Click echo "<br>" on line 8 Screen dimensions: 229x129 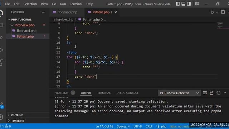pos(86,33)
